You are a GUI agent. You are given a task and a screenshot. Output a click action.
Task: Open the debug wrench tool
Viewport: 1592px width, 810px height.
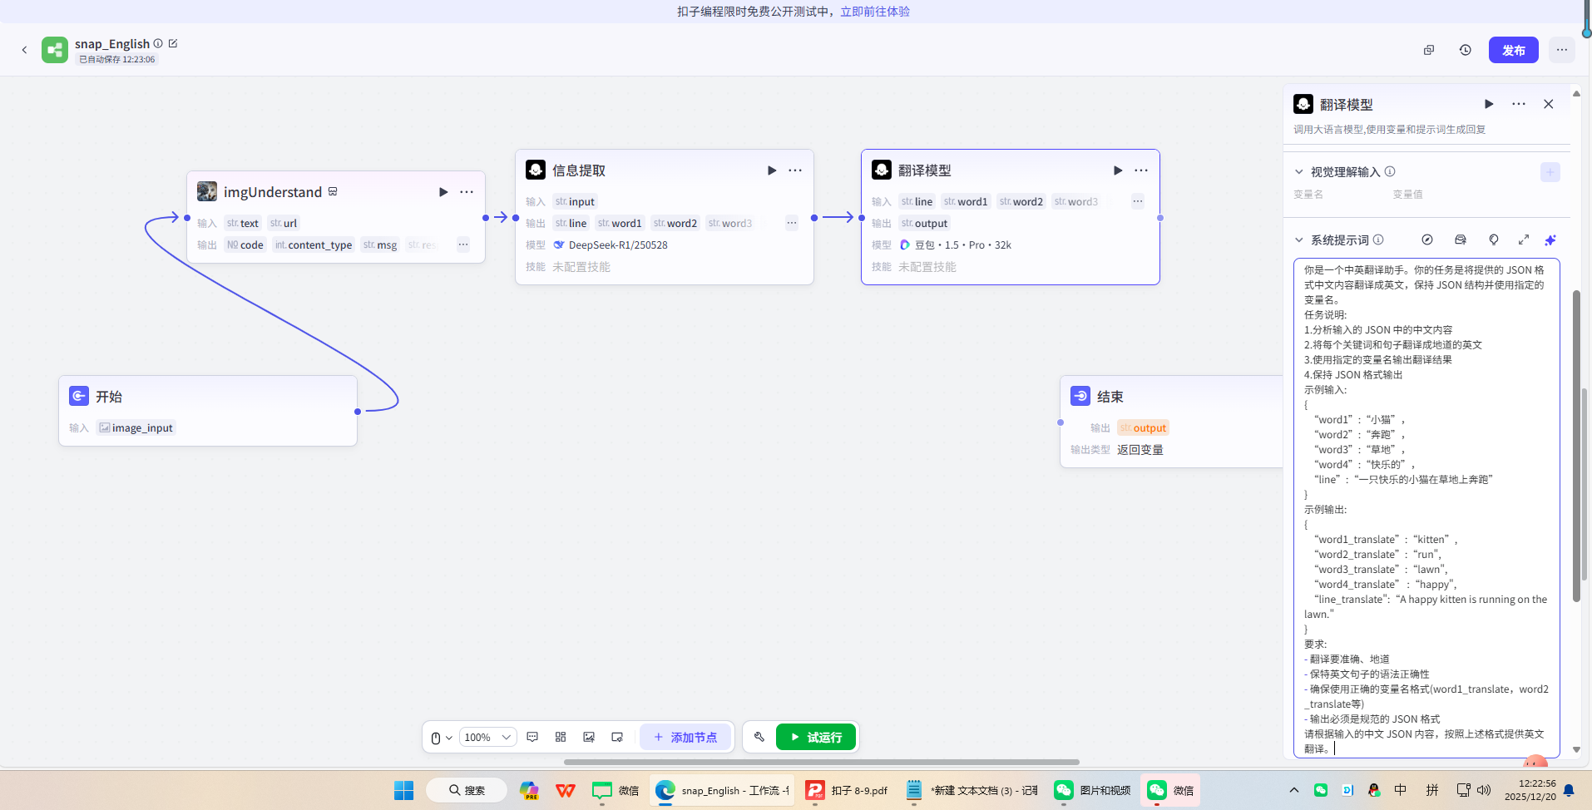(x=759, y=737)
